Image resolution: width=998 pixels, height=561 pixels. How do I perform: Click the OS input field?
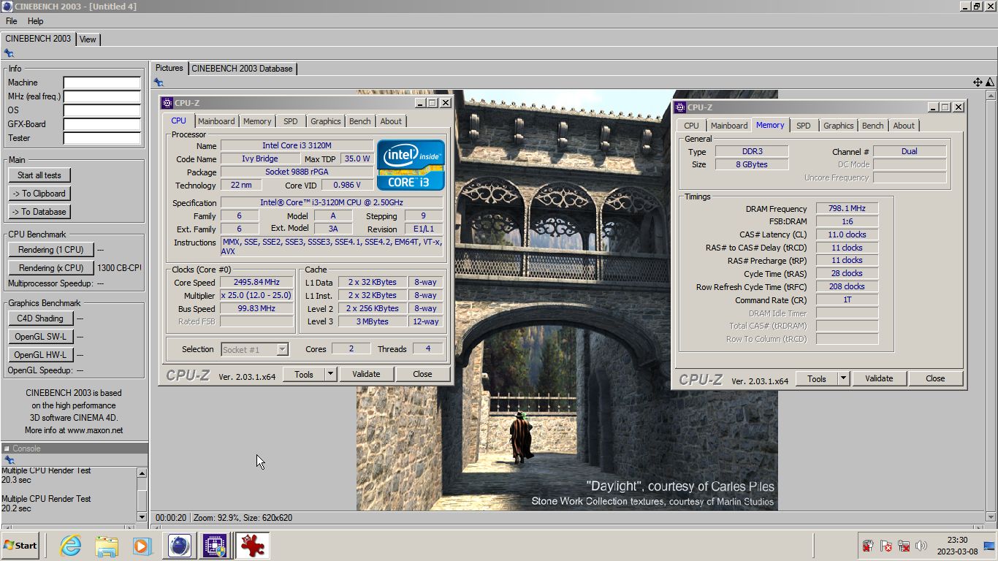[x=102, y=110]
